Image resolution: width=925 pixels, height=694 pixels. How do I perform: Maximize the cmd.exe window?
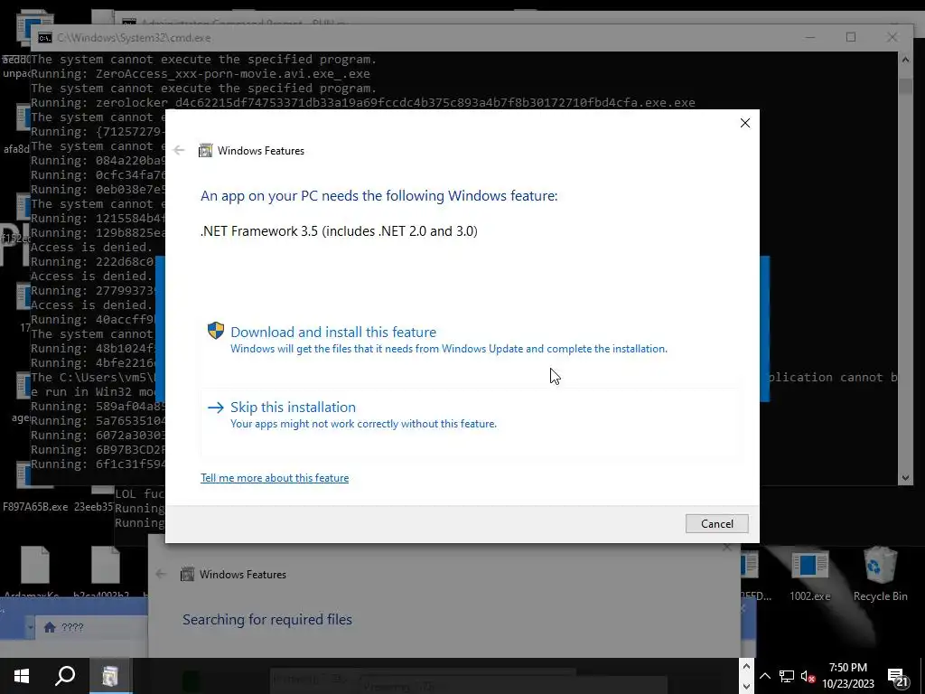851,37
